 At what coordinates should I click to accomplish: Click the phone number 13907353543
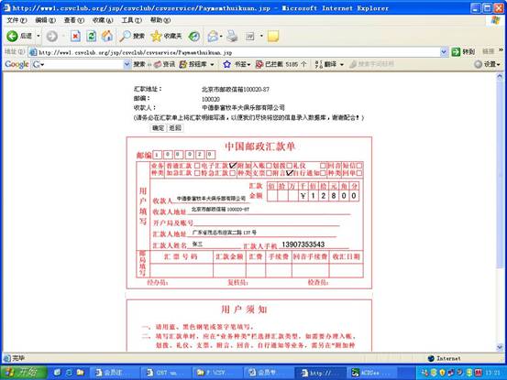tap(303, 244)
